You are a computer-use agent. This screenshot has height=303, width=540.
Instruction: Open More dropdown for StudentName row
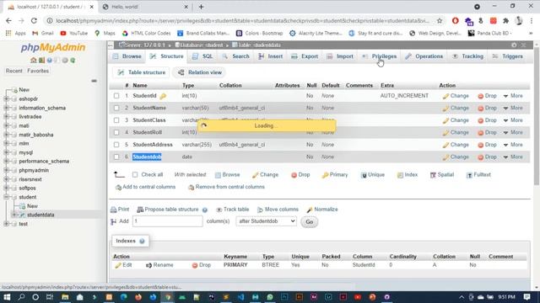click(x=513, y=108)
